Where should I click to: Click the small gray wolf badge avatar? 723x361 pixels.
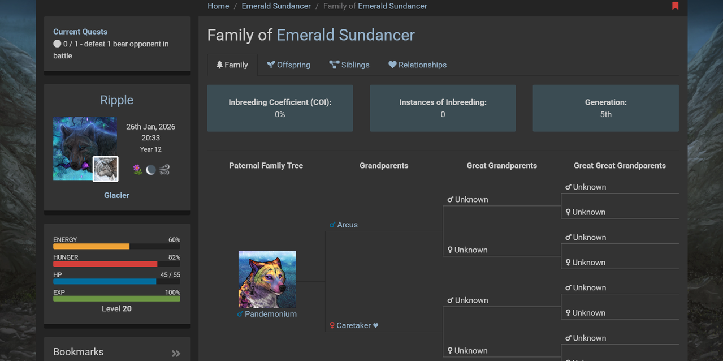click(106, 169)
